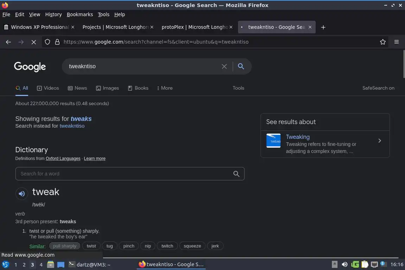The image size is (405, 270).
Task: Click the squeeze synonym chip
Action: point(192,246)
